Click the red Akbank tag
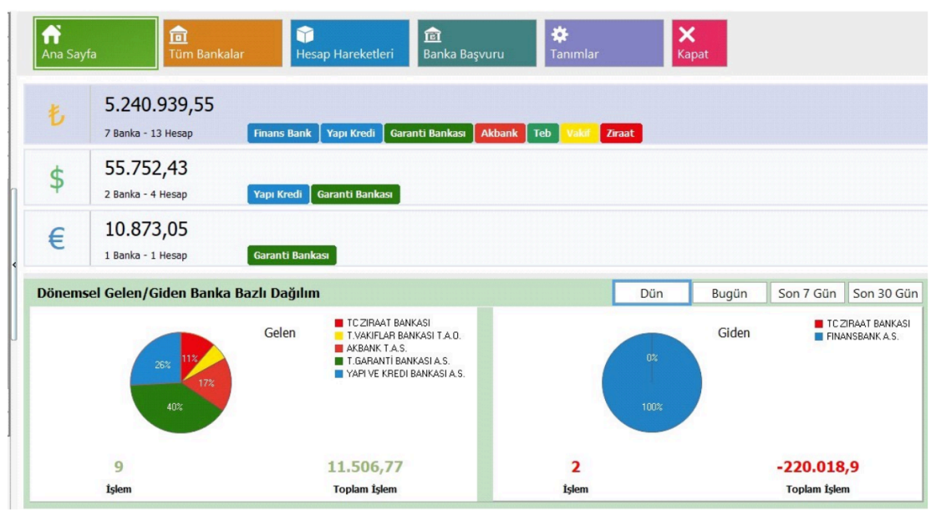The width and height of the screenshot is (936, 515). click(499, 134)
